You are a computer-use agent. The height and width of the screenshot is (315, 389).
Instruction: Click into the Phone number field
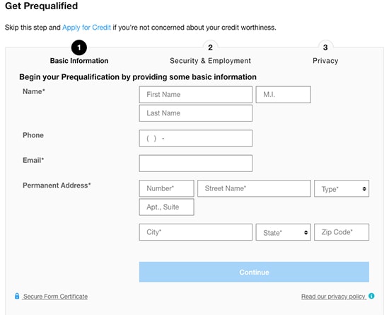(x=196, y=138)
